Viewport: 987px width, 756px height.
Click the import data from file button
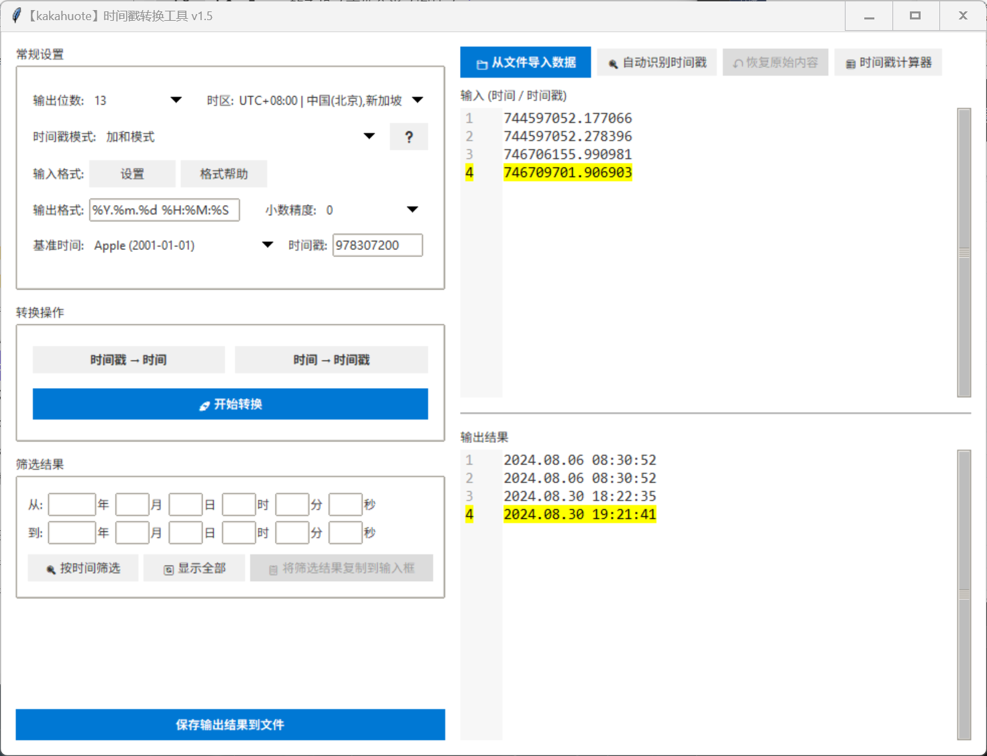click(525, 62)
